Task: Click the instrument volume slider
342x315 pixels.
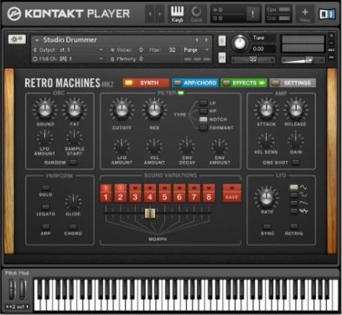Action: (x=303, y=59)
